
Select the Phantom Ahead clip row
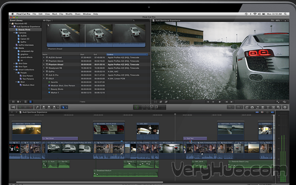[96, 64]
